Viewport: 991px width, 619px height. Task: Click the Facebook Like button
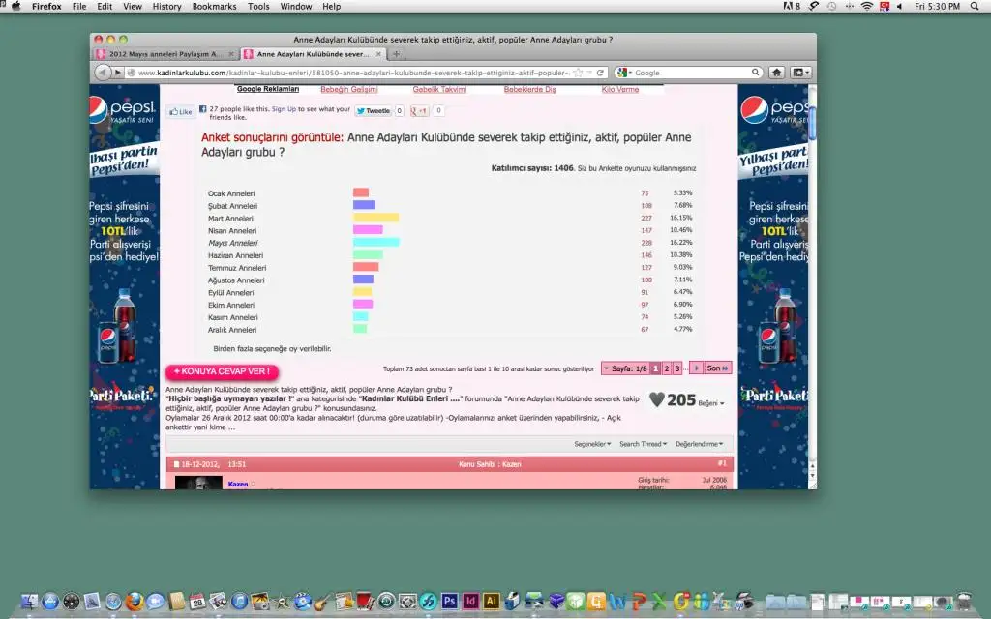181,112
